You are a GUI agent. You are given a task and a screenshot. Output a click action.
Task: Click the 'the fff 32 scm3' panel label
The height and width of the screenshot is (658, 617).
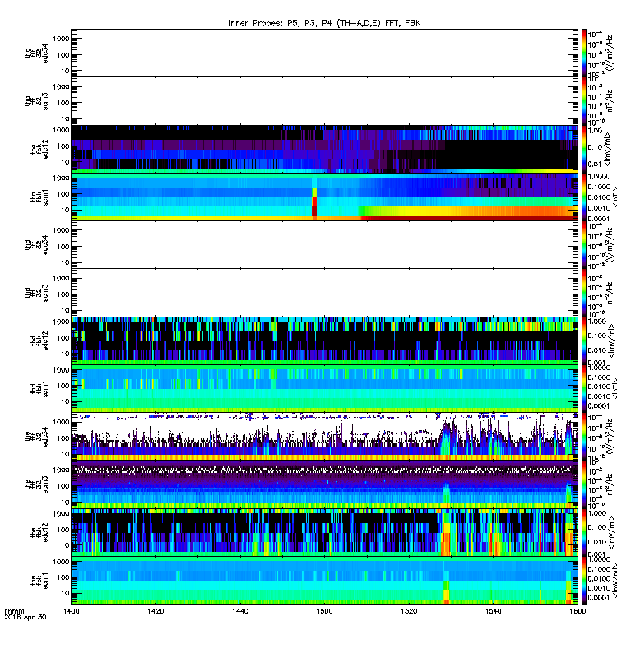[x=36, y=484]
